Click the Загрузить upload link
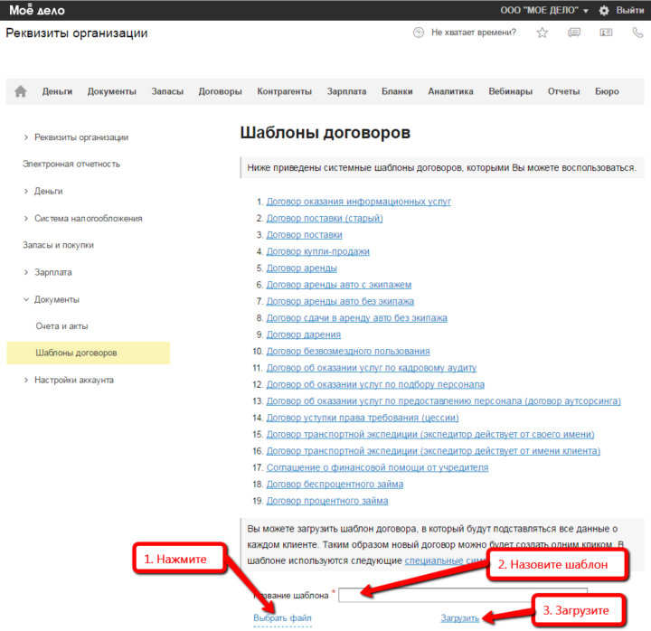The image size is (651, 631). coord(459,618)
